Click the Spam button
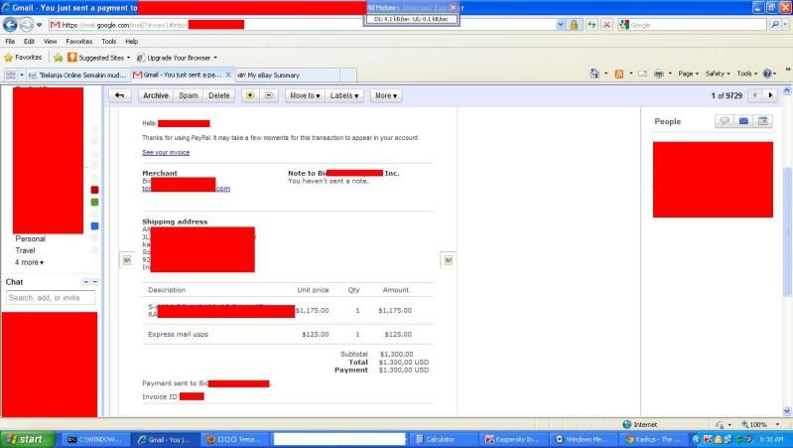793x448 pixels. coord(189,95)
